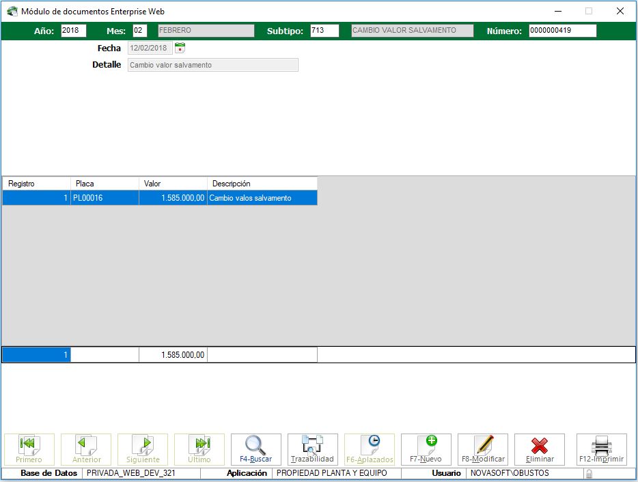
Task: Close the Módulo de documentos window
Action: (620, 12)
